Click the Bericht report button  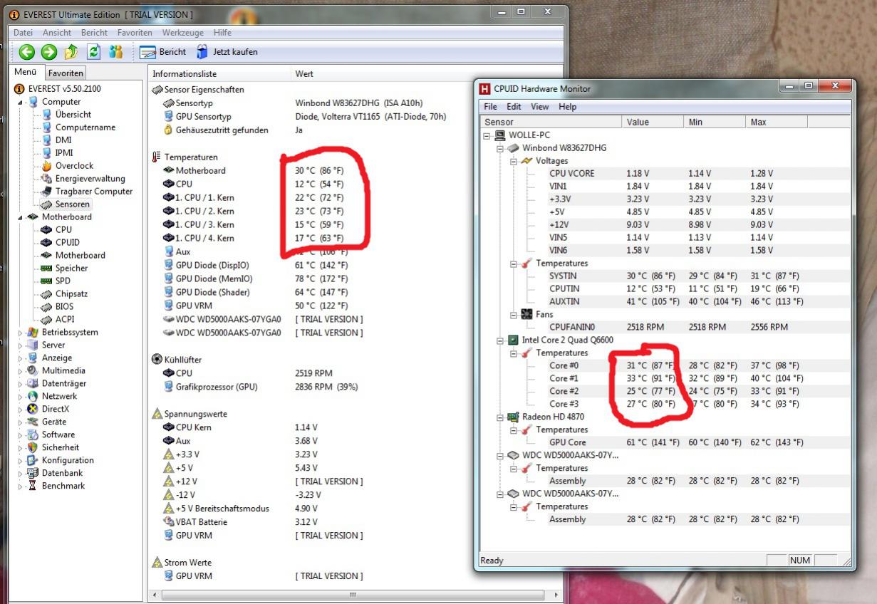click(x=163, y=52)
